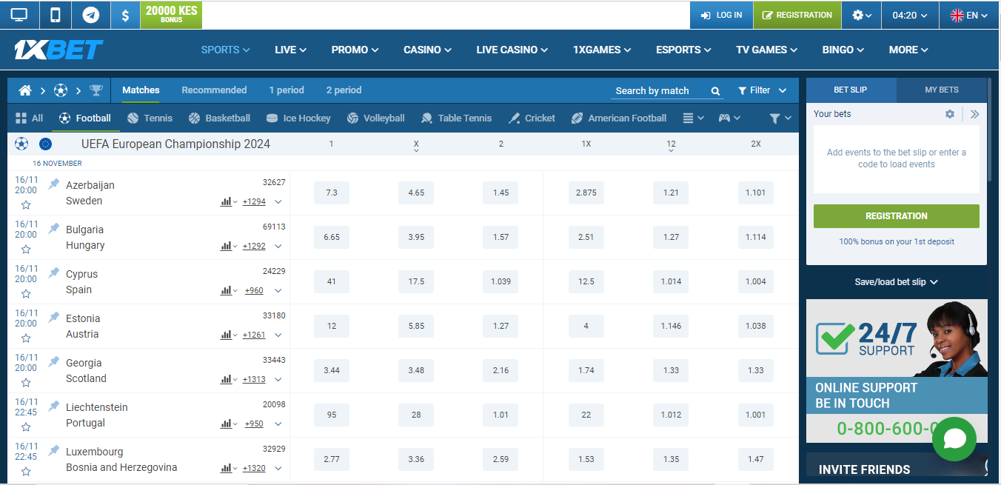This screenshot has width=1001, height=485.
Task: Switch to the Recommended tab
Action: pos(214,90)
